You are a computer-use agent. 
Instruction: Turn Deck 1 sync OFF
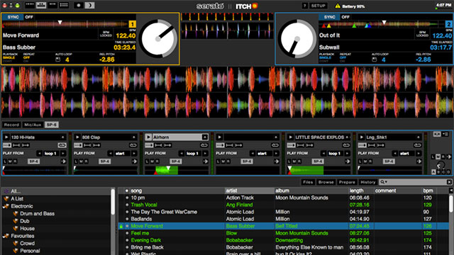[x=29, y=17]
